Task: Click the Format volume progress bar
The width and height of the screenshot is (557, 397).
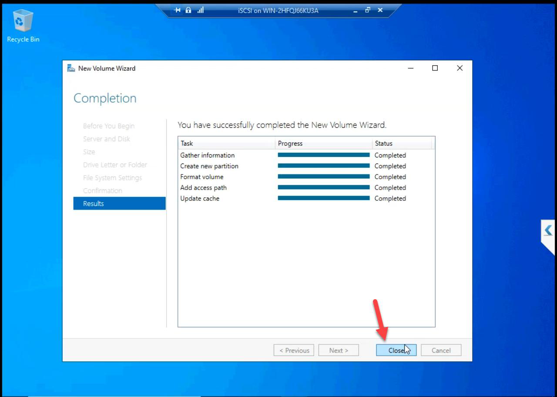Action: tap(324, 177)
